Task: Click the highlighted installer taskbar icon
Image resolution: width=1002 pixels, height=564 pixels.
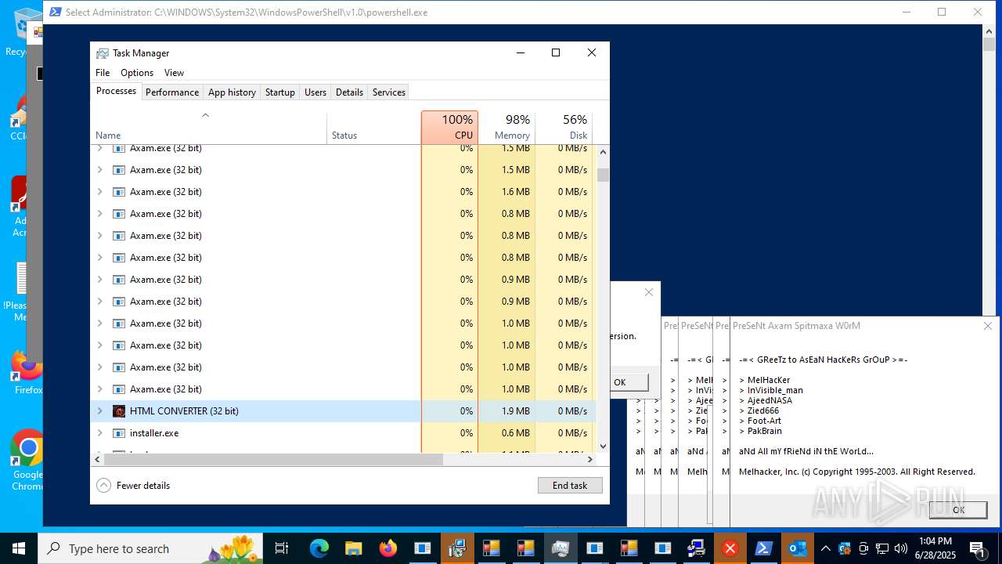Action: pyautogui.click(x=457, y=548)
